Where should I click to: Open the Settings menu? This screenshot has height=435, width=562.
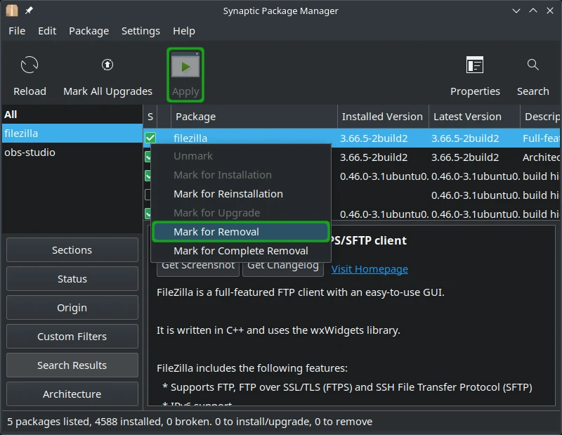pos(140,31)
